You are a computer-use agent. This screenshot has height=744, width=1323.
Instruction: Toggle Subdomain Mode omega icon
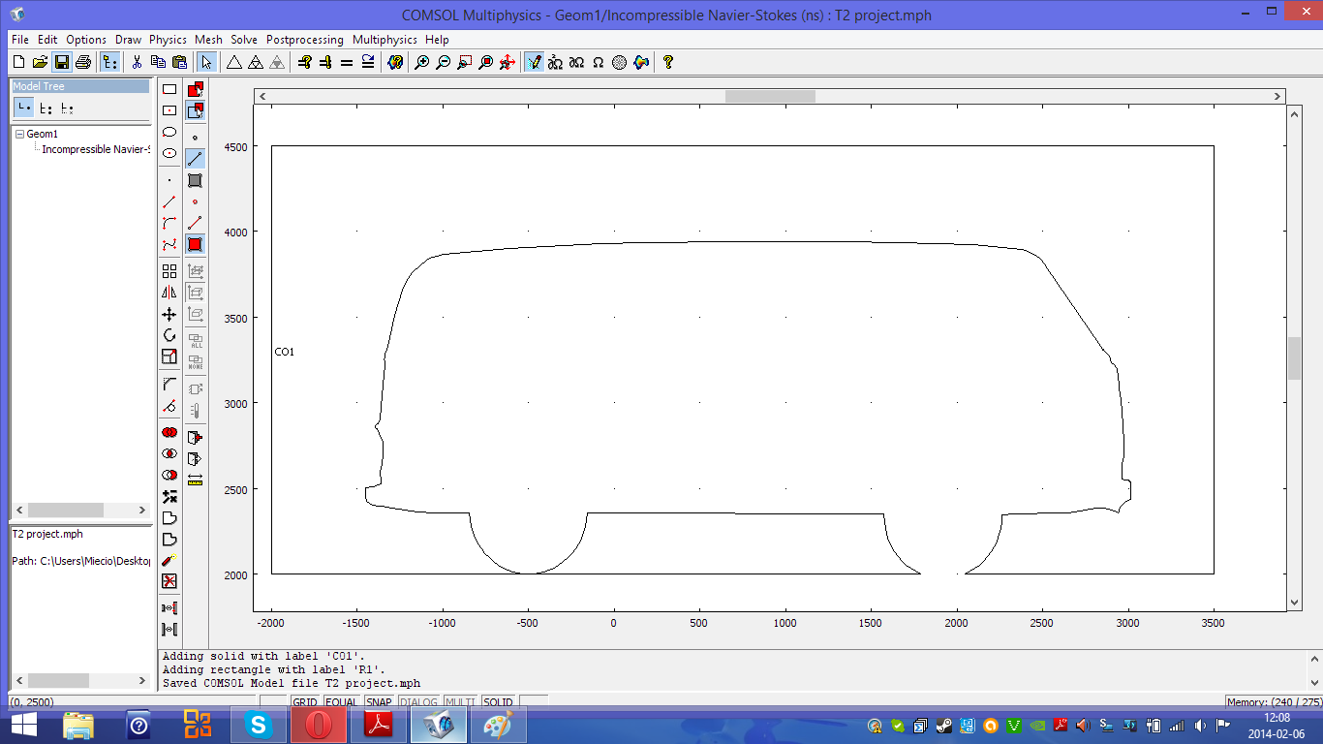click(x=598, y=62)
